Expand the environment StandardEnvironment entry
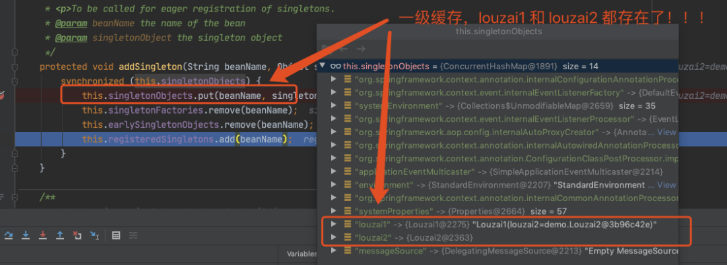 coord(333,185)
